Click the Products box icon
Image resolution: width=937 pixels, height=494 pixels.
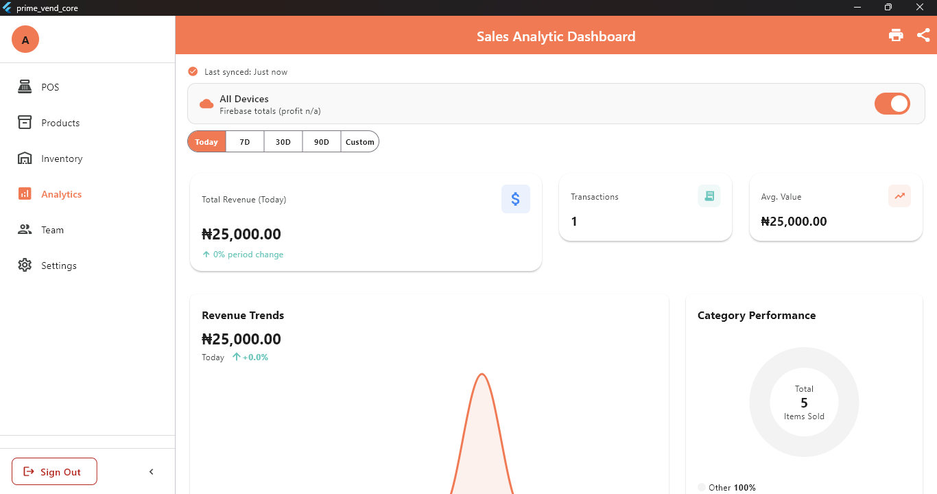[25, 123]
